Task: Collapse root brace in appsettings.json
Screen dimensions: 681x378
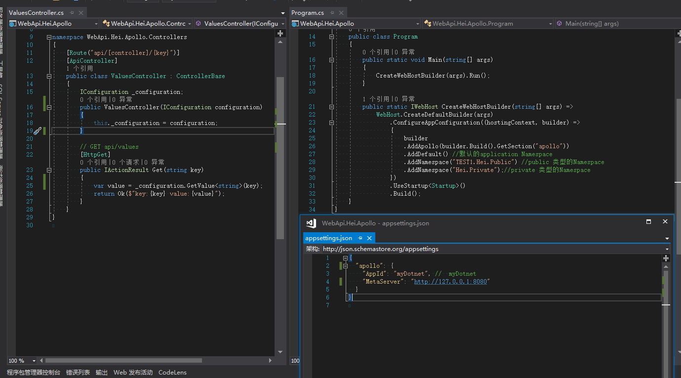Action: (x=345, y=258)
